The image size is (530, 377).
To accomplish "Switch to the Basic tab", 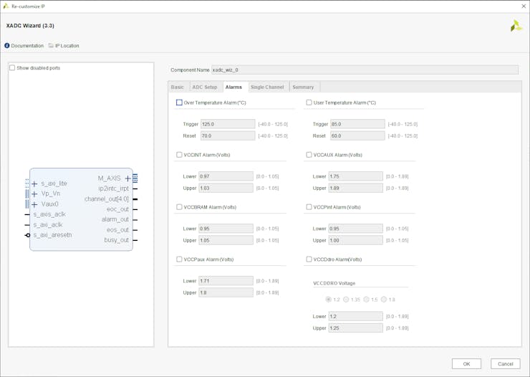I will 178,87.
